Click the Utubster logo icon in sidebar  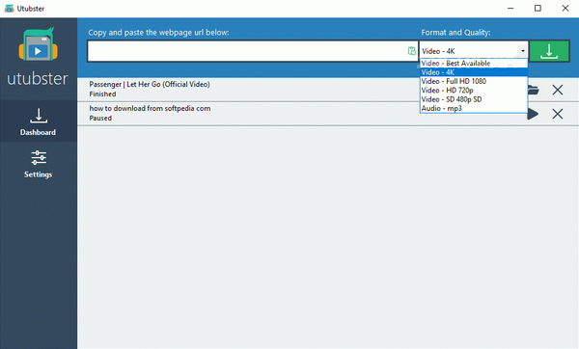coord(38,44)
